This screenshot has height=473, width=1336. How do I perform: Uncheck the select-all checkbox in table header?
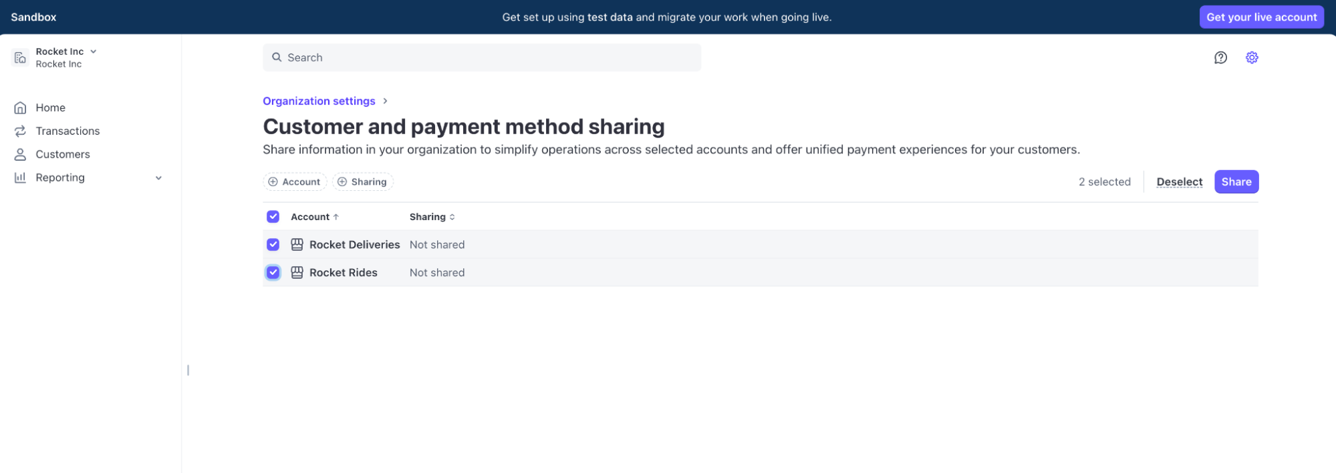pos(273,217)
